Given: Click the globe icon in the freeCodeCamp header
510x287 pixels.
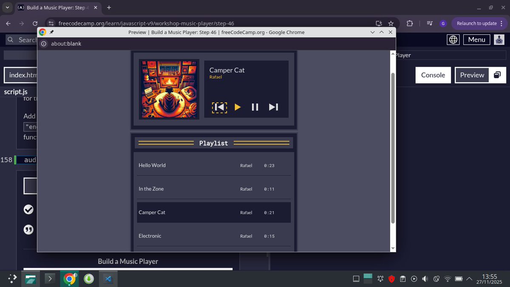Looking at the screenshot, I should point(453,39).
